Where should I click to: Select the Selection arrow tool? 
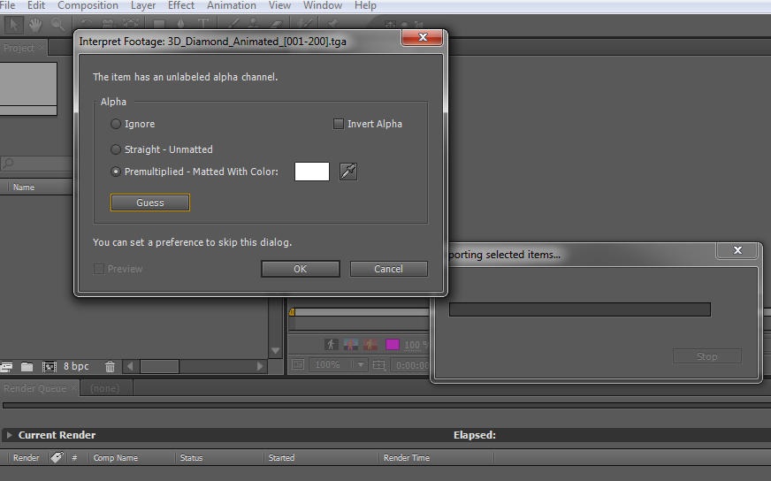click(x=13, y=25)
